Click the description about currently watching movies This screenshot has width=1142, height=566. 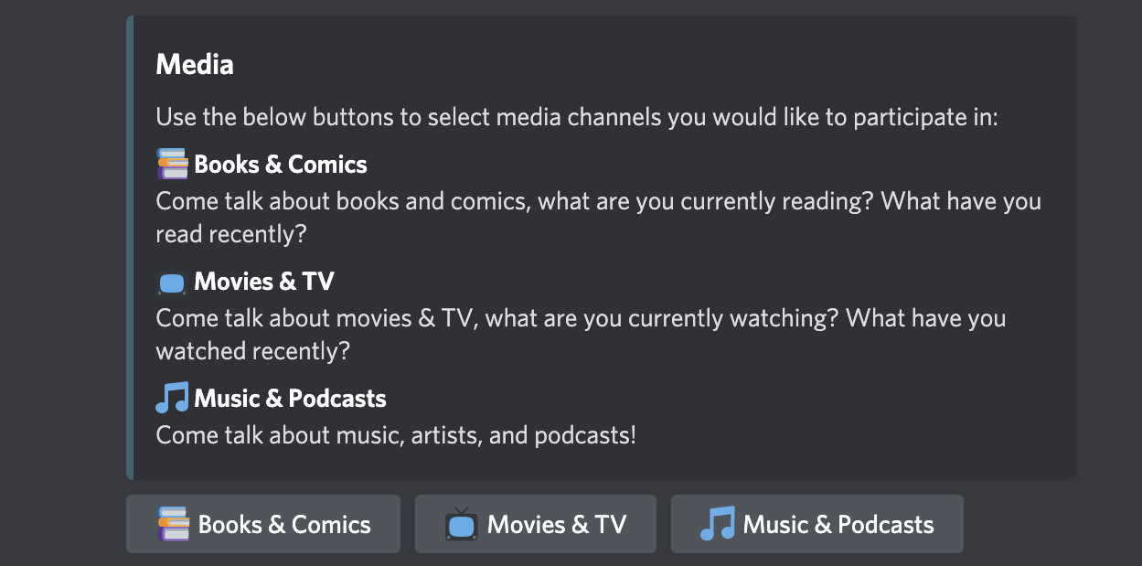point(582,335)
